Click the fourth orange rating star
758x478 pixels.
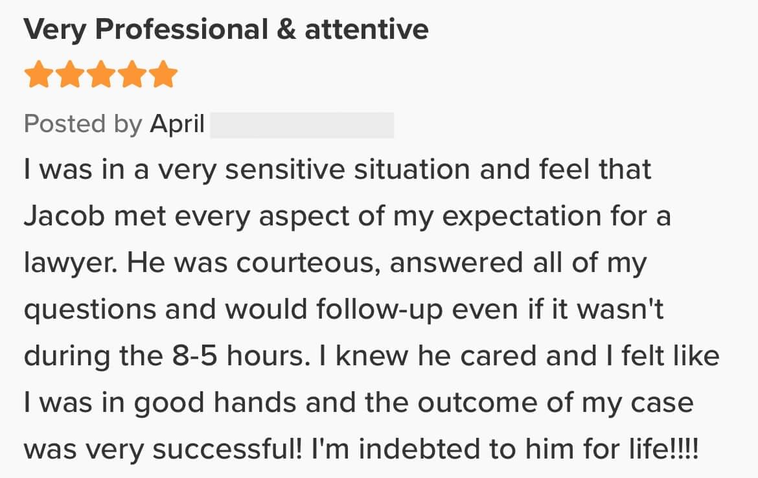133,75
